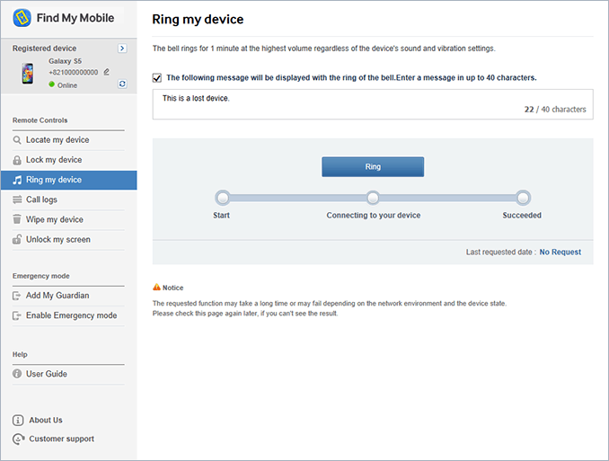Open Customer support

(61, 439)
